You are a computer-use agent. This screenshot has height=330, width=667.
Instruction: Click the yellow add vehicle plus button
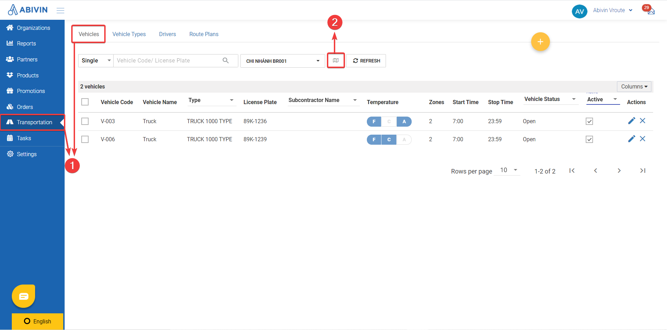tap(540, 42)
